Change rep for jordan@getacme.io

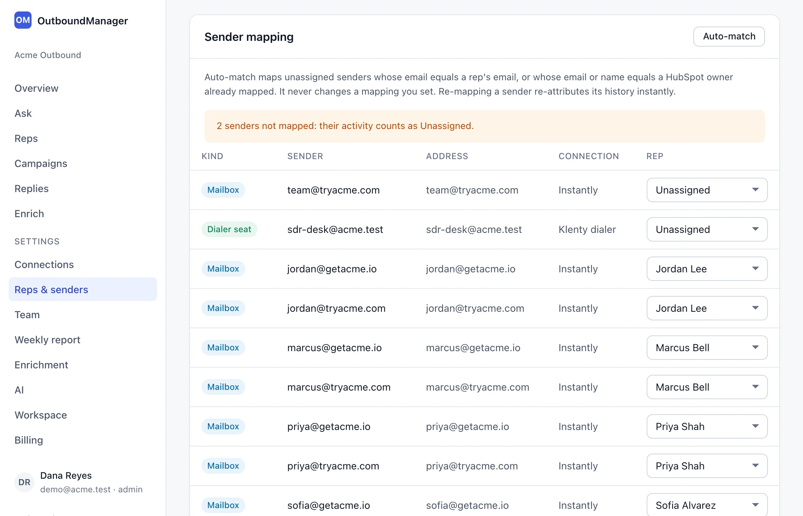[707, 269]
